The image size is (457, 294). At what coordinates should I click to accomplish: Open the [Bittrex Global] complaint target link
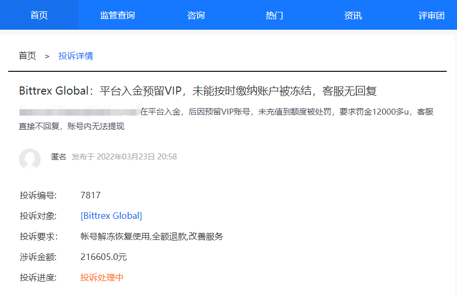[112, 216]
